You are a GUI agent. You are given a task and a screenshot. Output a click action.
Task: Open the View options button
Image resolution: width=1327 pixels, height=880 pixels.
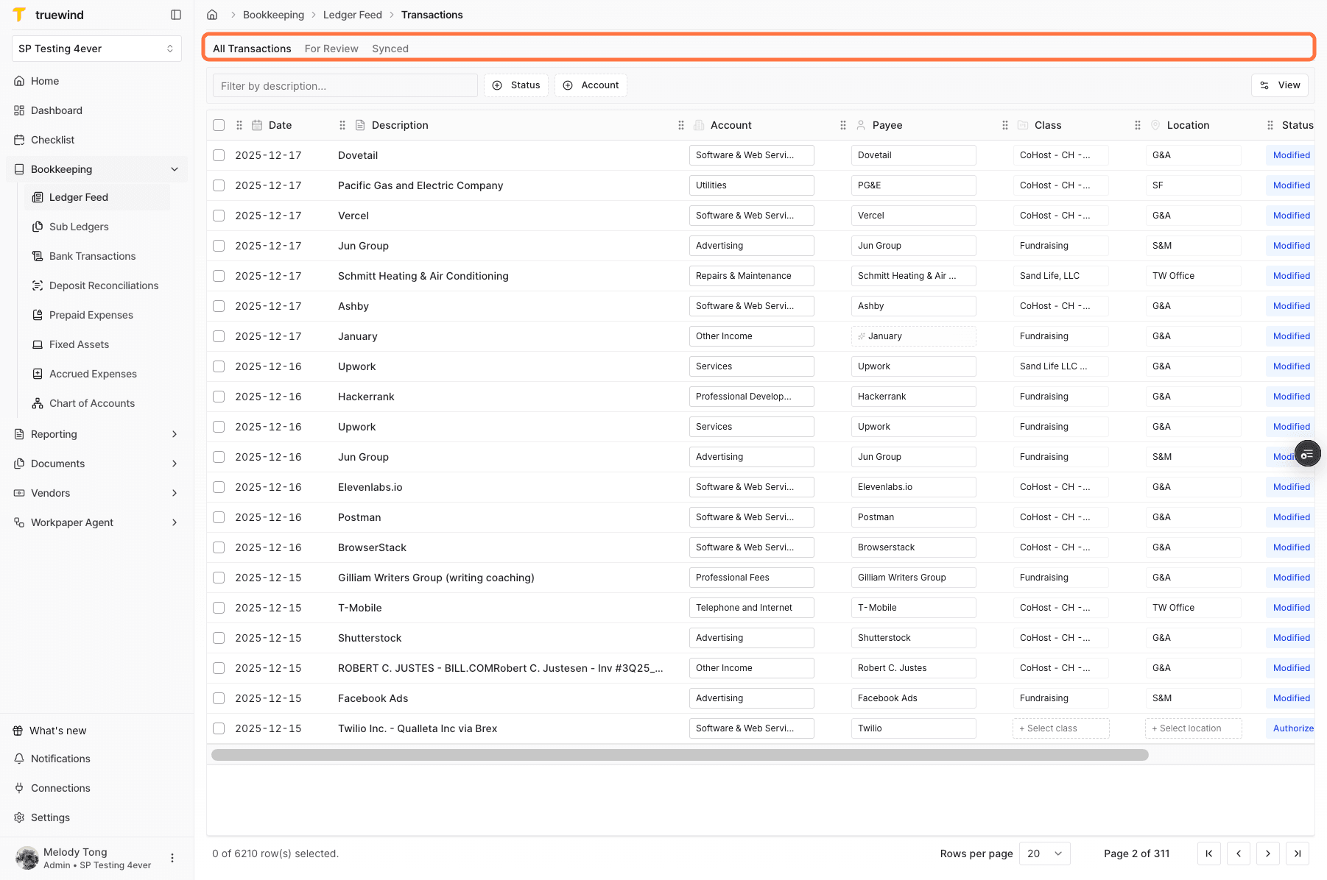click(1280, 85)
